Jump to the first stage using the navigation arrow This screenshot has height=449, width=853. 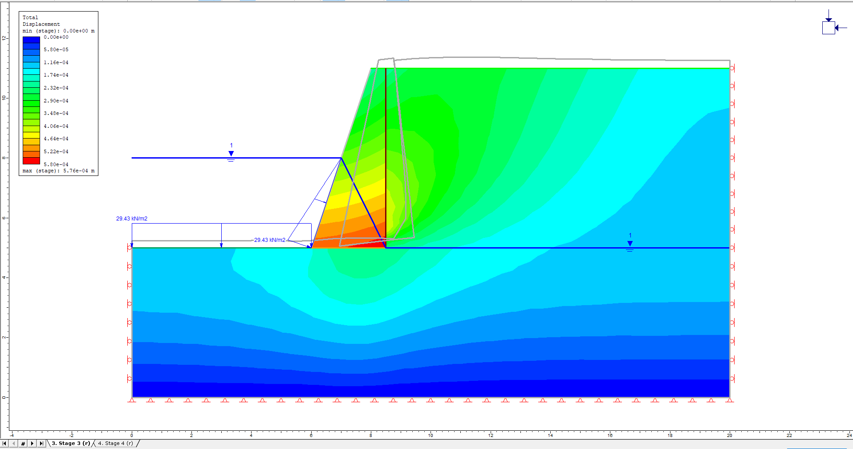click(x=5, y=444)
